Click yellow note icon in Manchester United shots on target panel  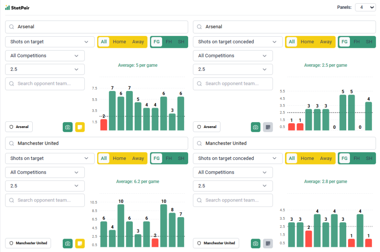pos(80,243)
